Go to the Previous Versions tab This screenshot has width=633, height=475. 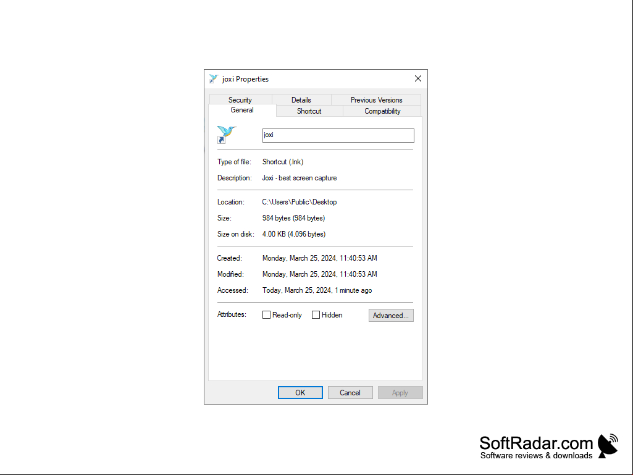(376, 100)
